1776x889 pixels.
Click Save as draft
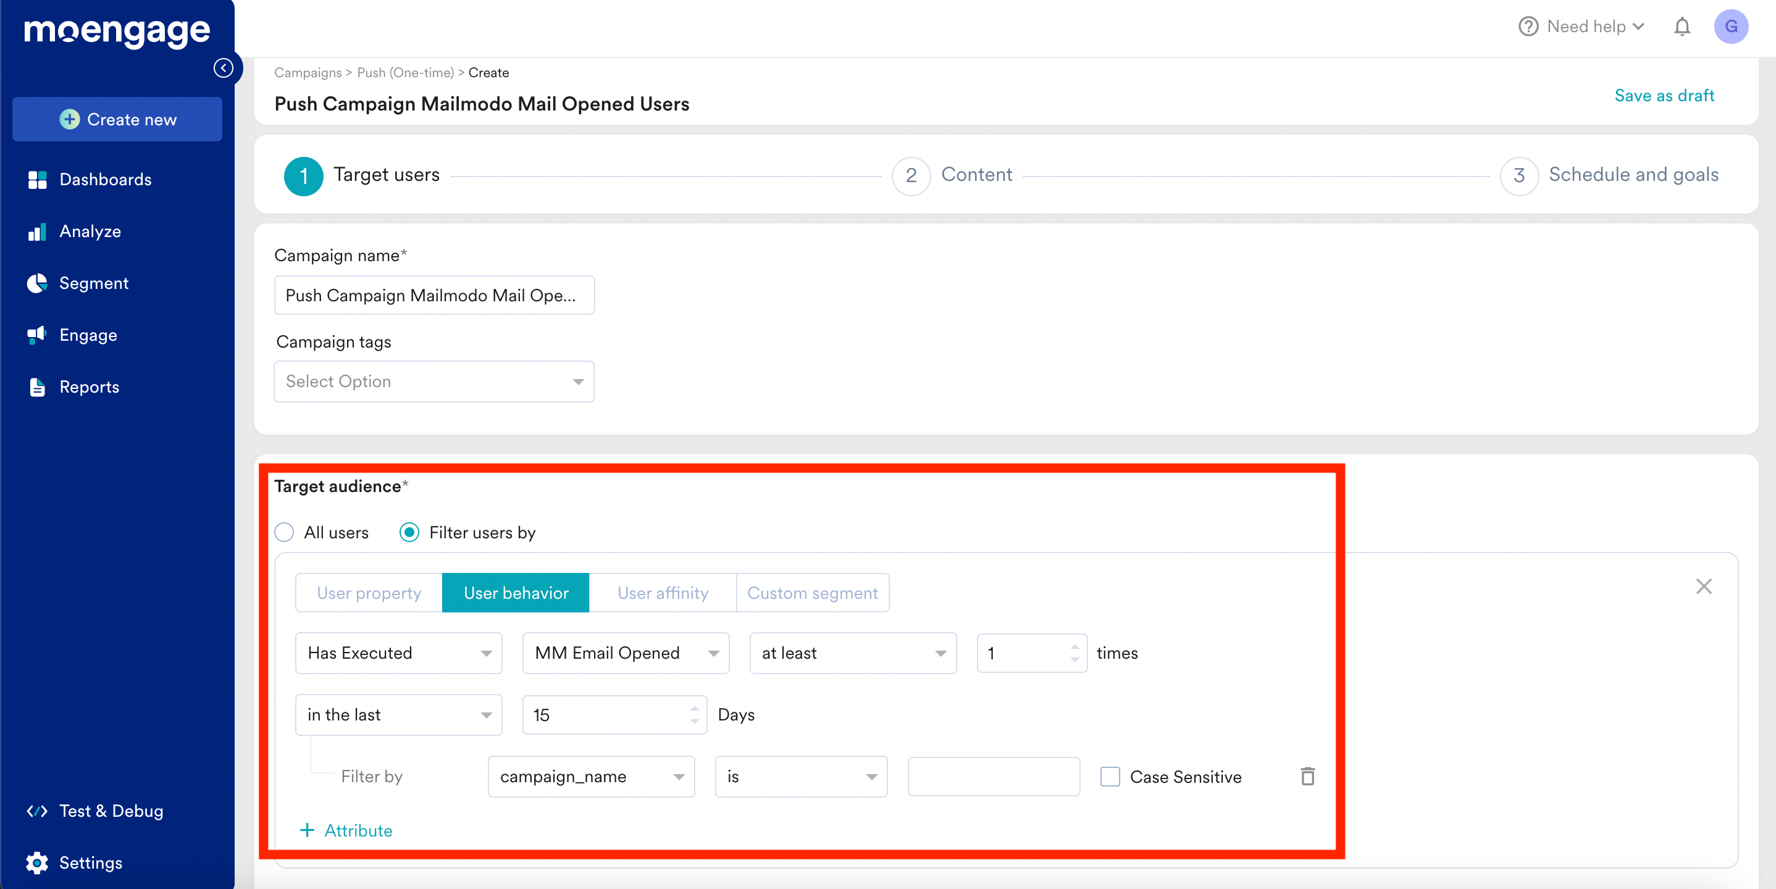point(1664,95)
